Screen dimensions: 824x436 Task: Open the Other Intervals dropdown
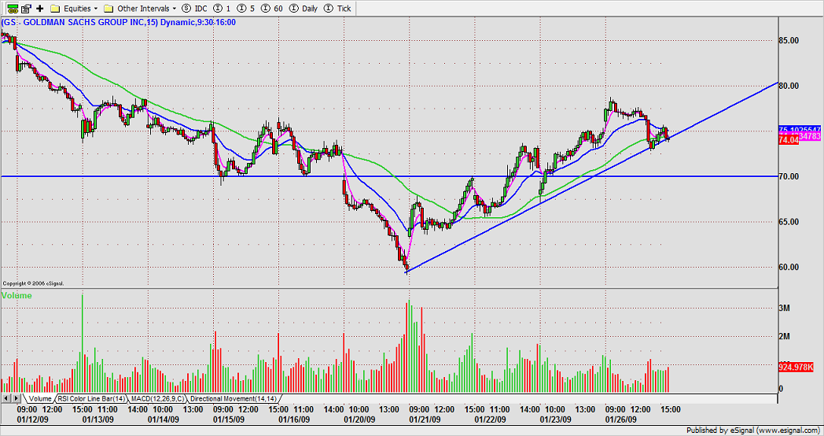[x=141, y=9]
